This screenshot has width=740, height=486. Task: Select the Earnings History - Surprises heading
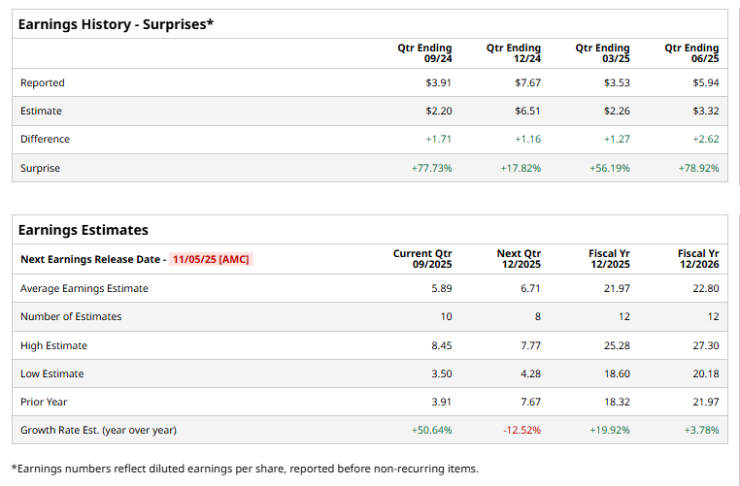tap(115, 24)
